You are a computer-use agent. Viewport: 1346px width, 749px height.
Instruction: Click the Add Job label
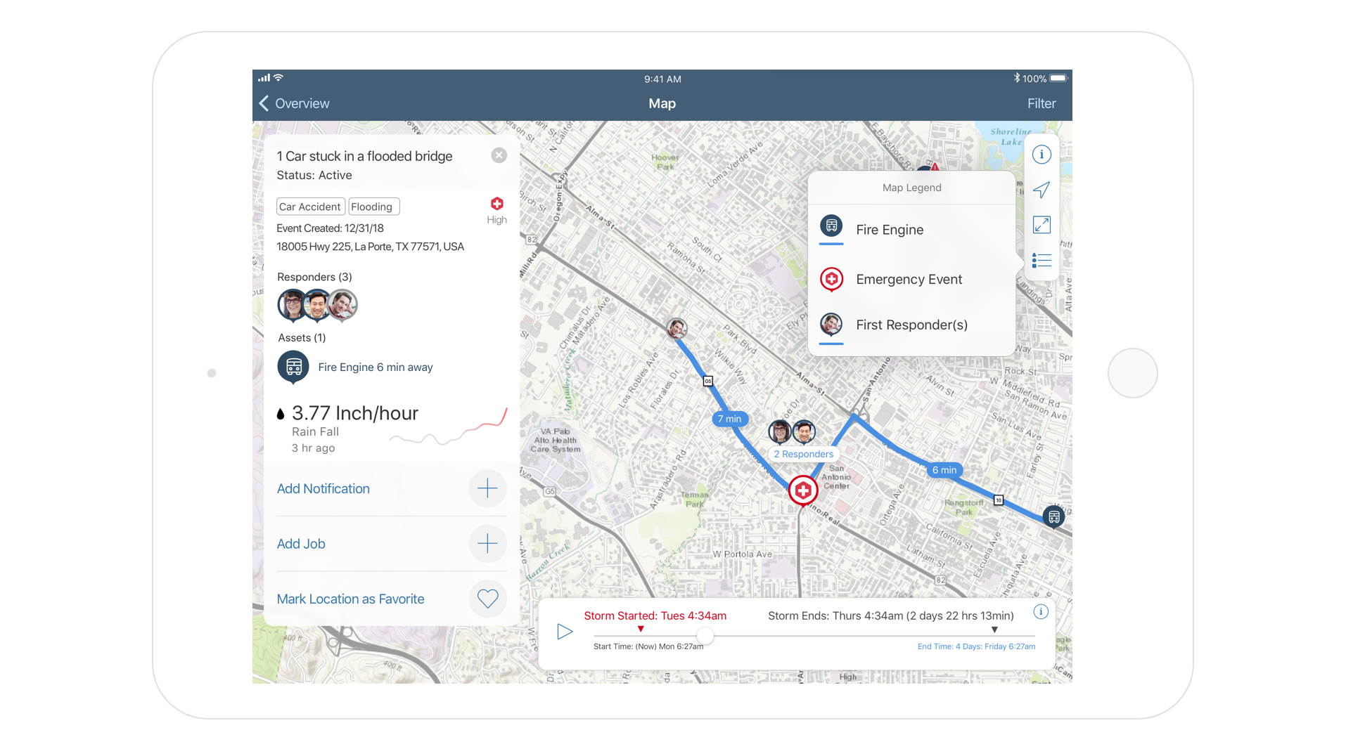pyautogui.click(x=300, y=544)
